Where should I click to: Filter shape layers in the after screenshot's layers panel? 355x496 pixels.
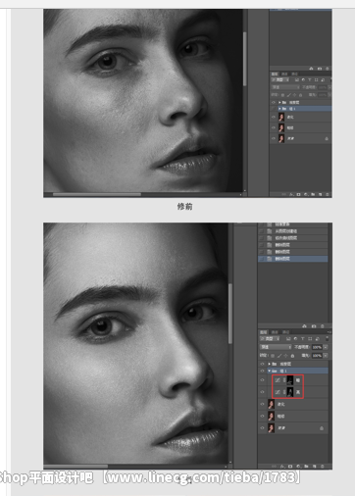tap(310, 339)
